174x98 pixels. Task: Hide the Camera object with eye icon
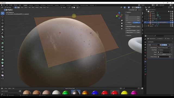pyautogui.click(x=170, y=15)
